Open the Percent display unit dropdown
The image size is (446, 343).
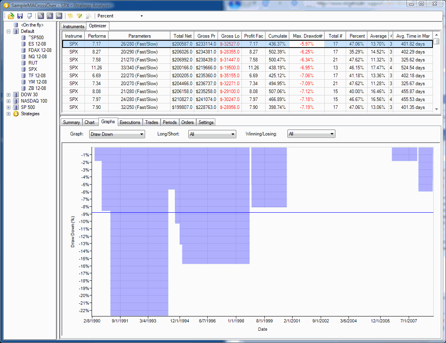pos(120,16)
